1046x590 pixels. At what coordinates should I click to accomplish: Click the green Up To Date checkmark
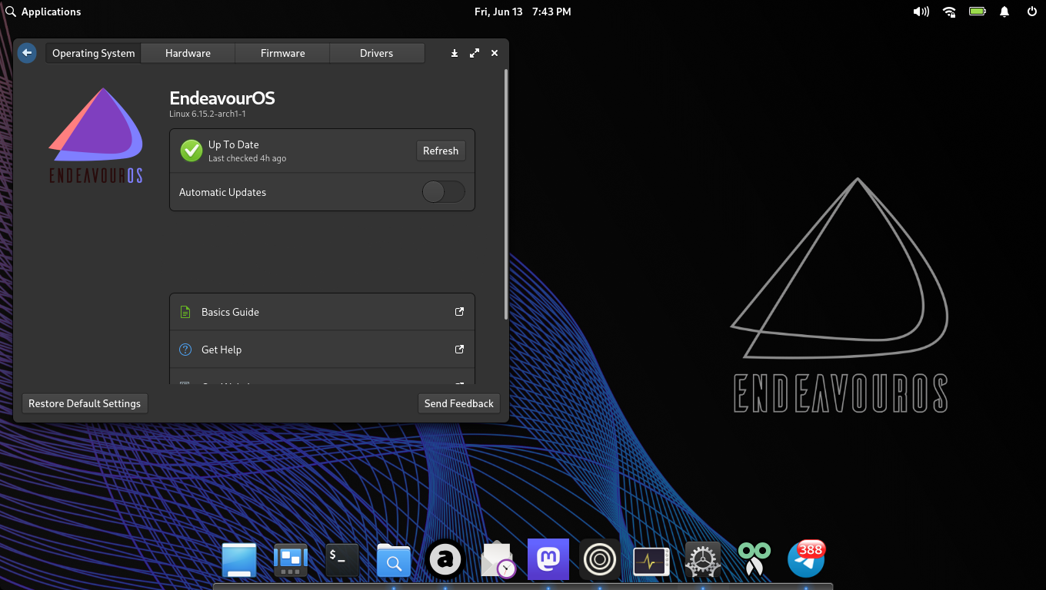click(192, 151)
